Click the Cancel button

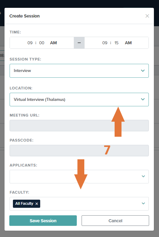pos(115,220)
